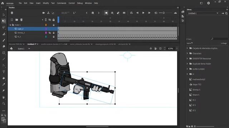Select the Subselection arrow tool
This screenshot has height=128, width=229.
4,15
